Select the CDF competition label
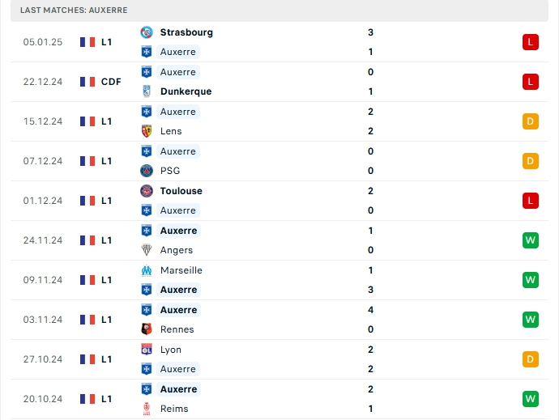This screenshot has width=559, height=420. [x=111, y=82]
